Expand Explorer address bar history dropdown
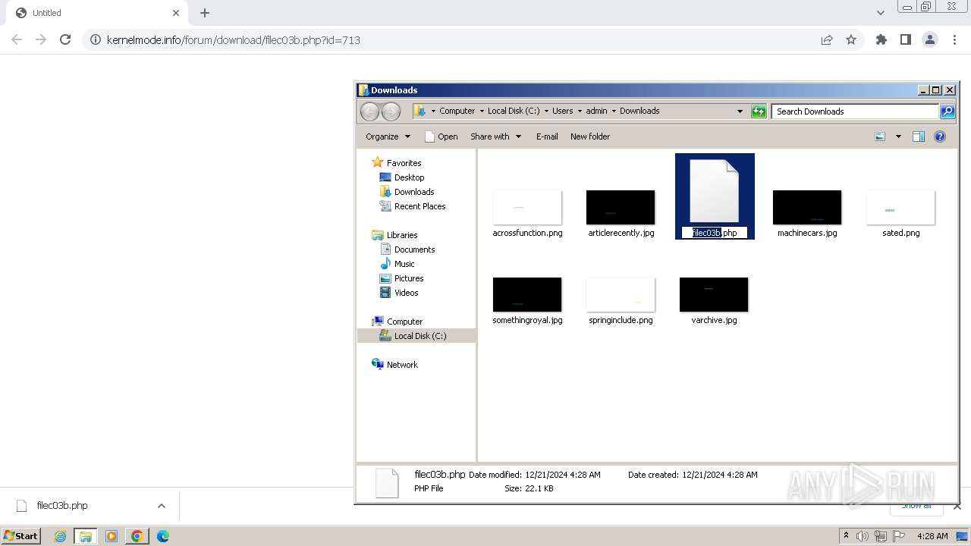The image size is (971, 546). [740, 111]
